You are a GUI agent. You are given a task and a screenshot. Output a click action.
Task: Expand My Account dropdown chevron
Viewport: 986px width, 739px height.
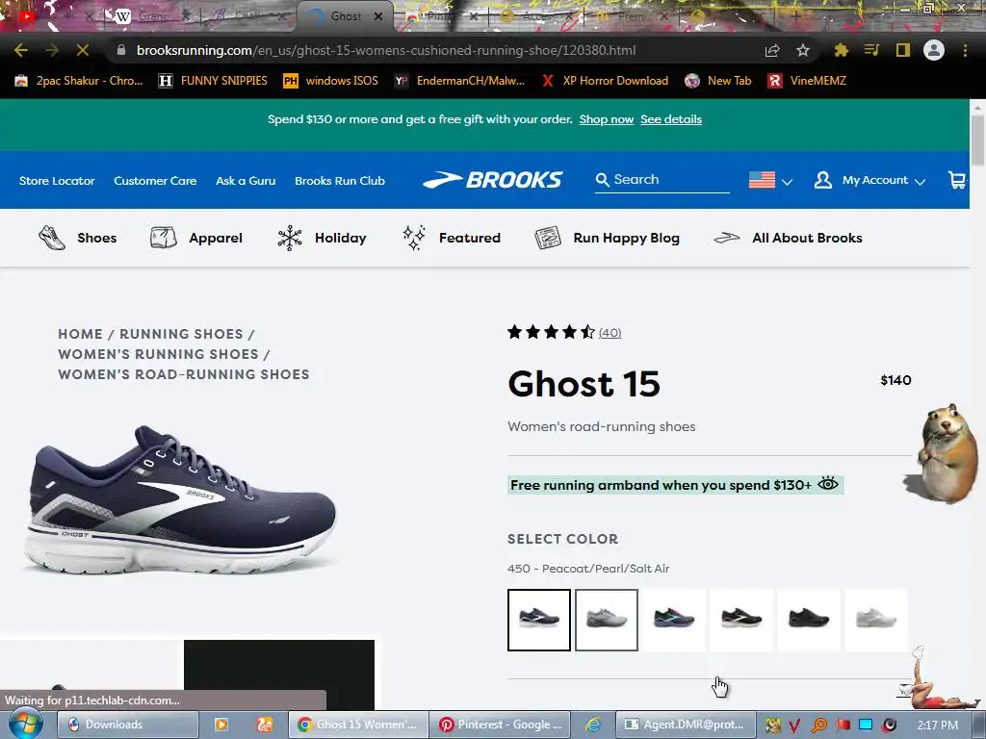pos(920,182)
